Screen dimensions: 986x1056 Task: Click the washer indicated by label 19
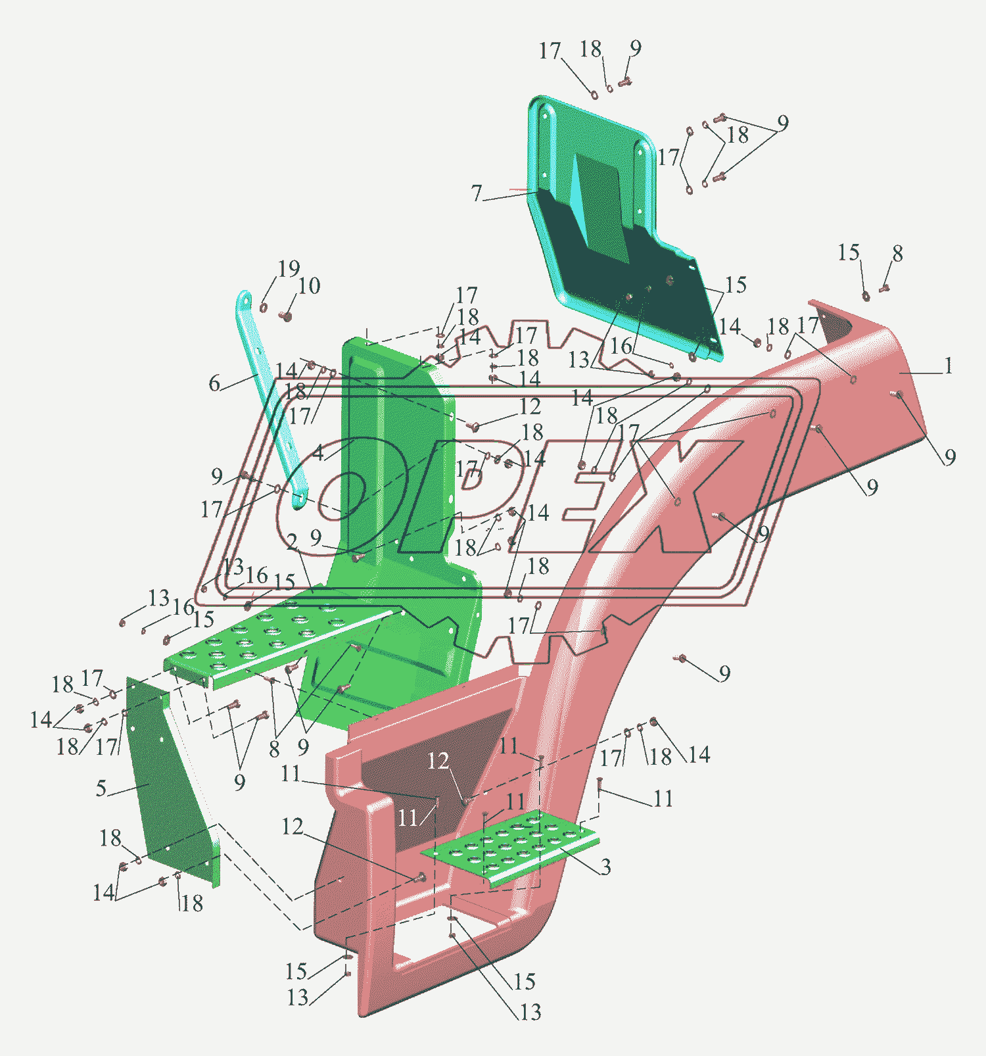pyautogui.click(x=264, y=307)
